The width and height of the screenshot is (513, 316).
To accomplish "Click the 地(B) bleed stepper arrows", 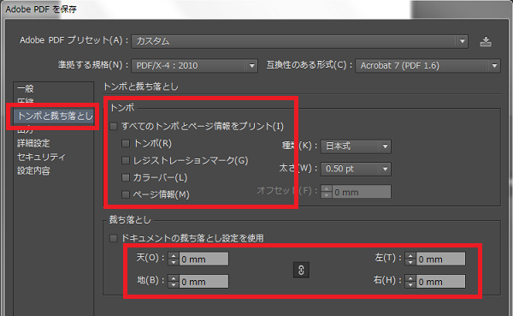I will click(x=174, y=282).
